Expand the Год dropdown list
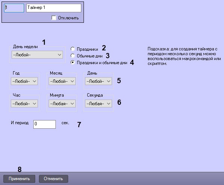 24,81
